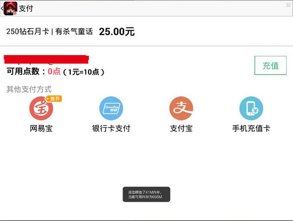The height and width of the screenshot is (221, 293).
Task: Select the 网易宝 payment icon
Action: (41, 108)
